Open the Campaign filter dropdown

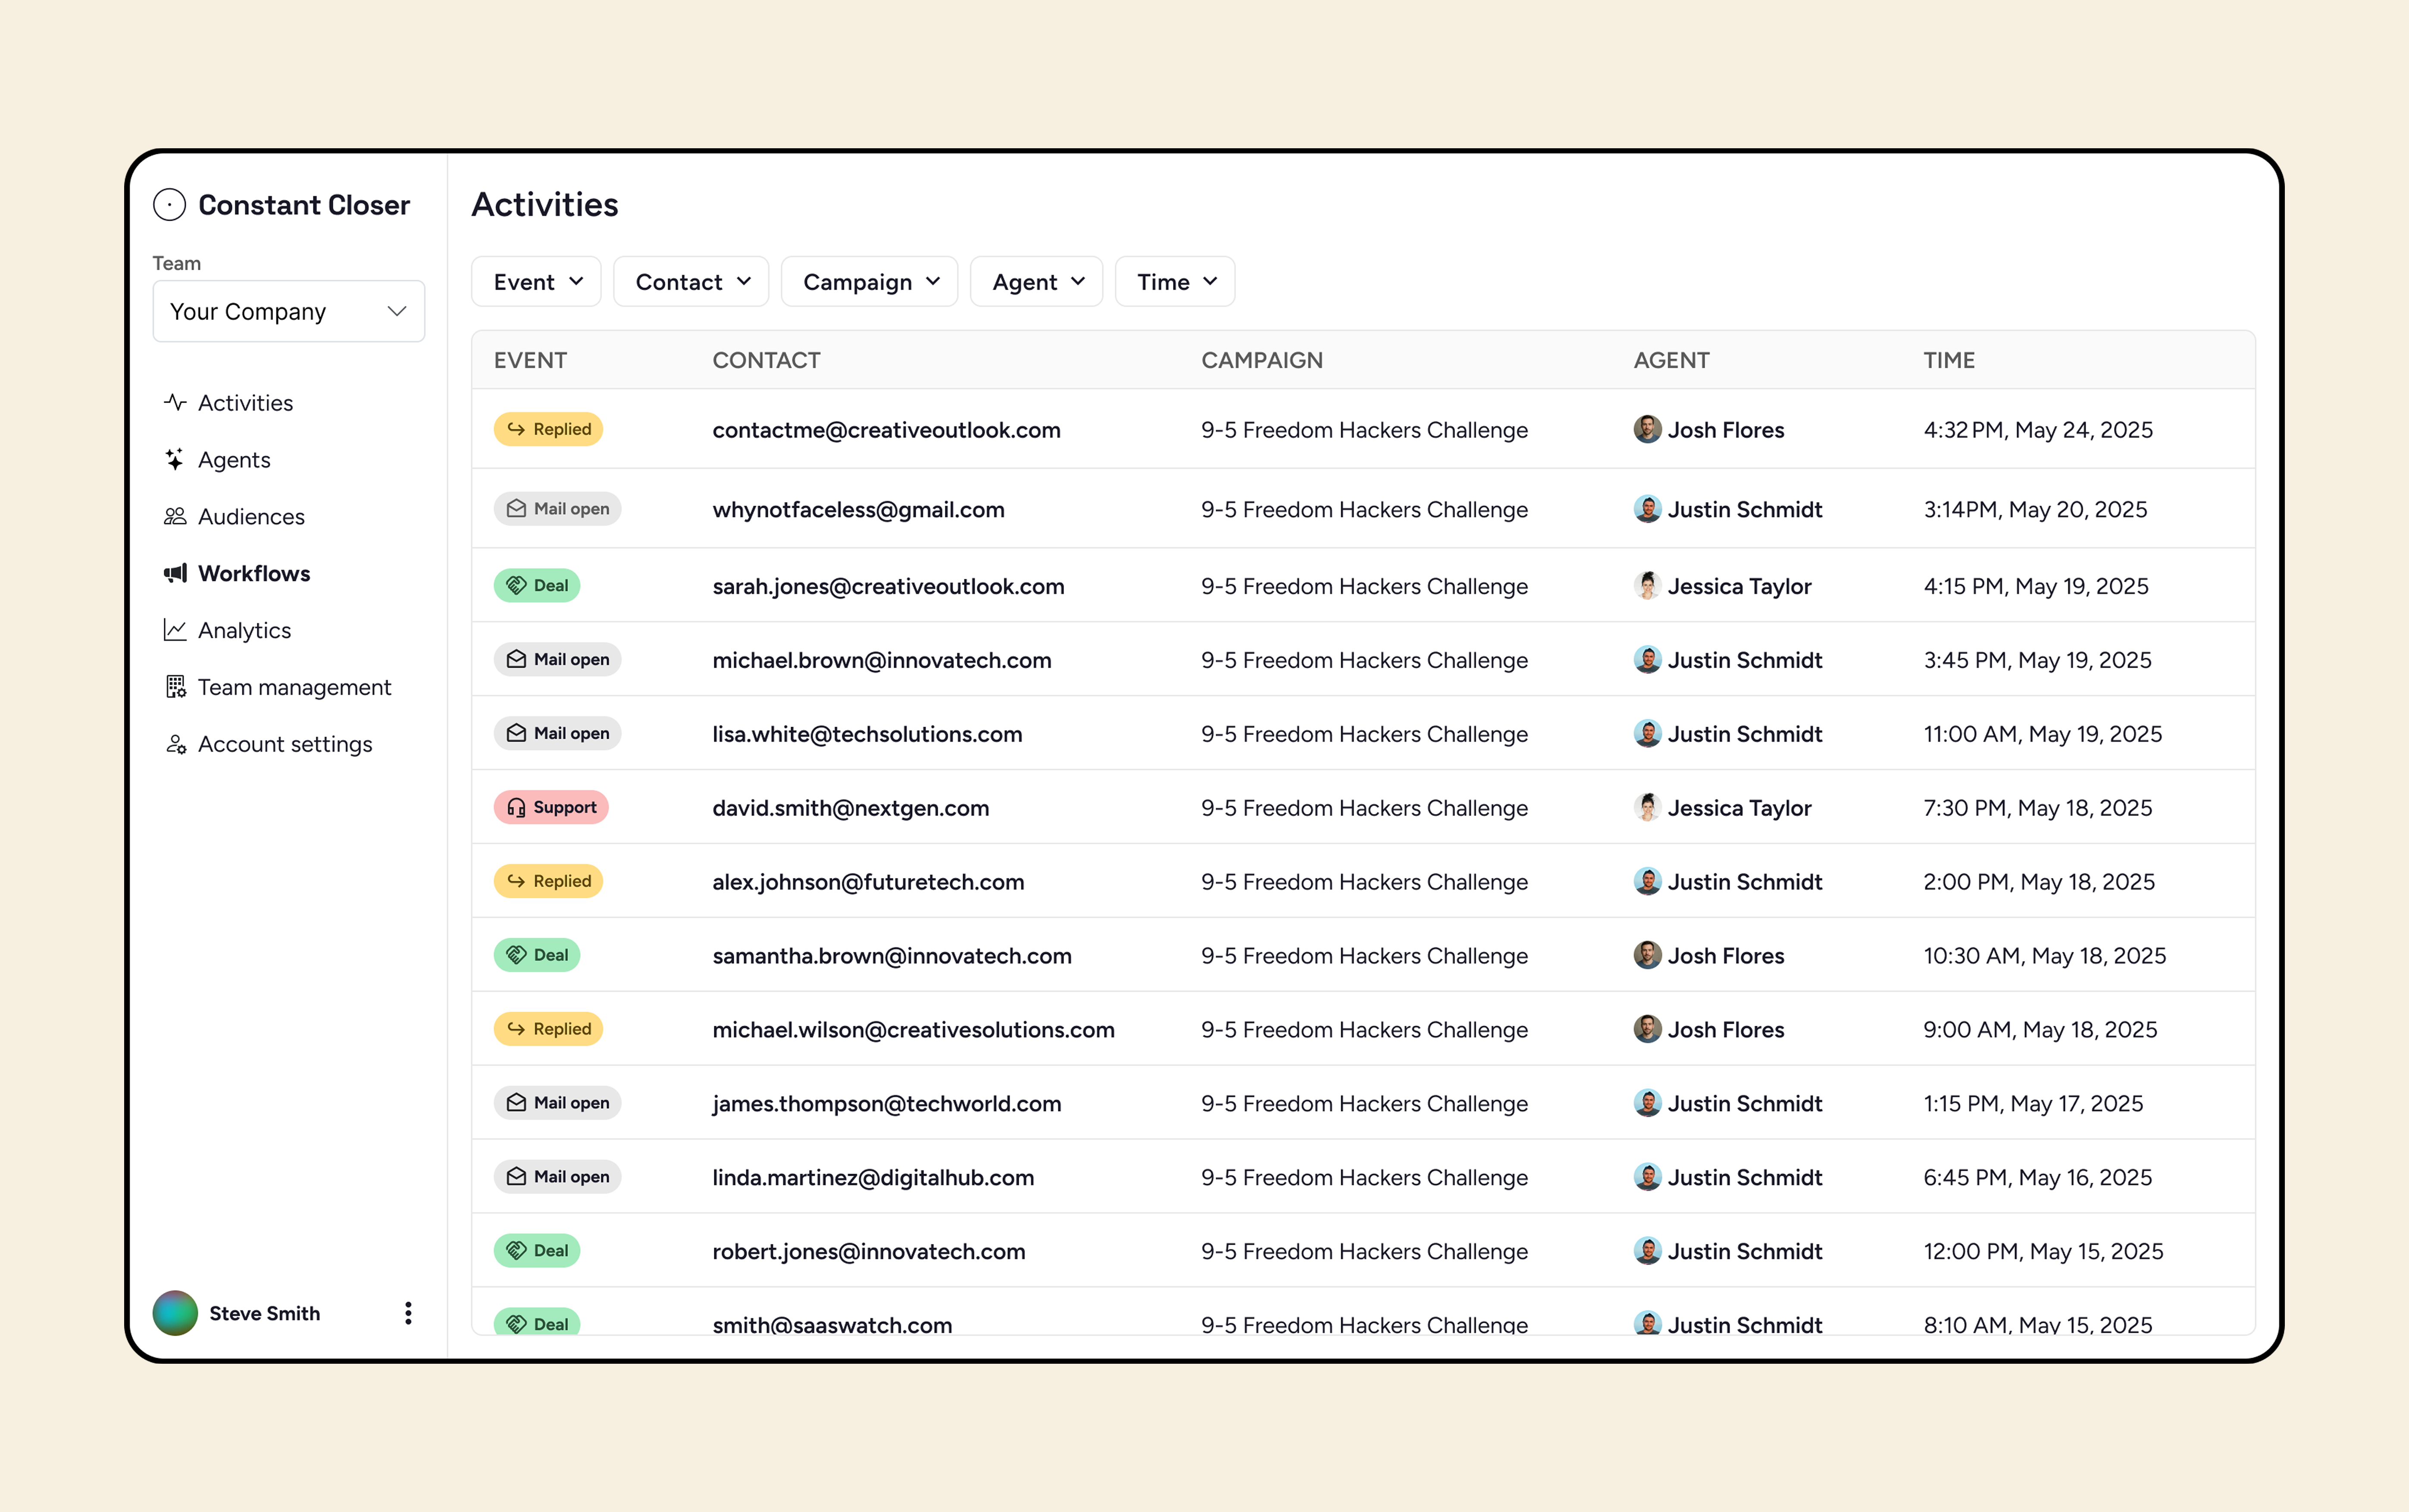[x=869, y=282]
